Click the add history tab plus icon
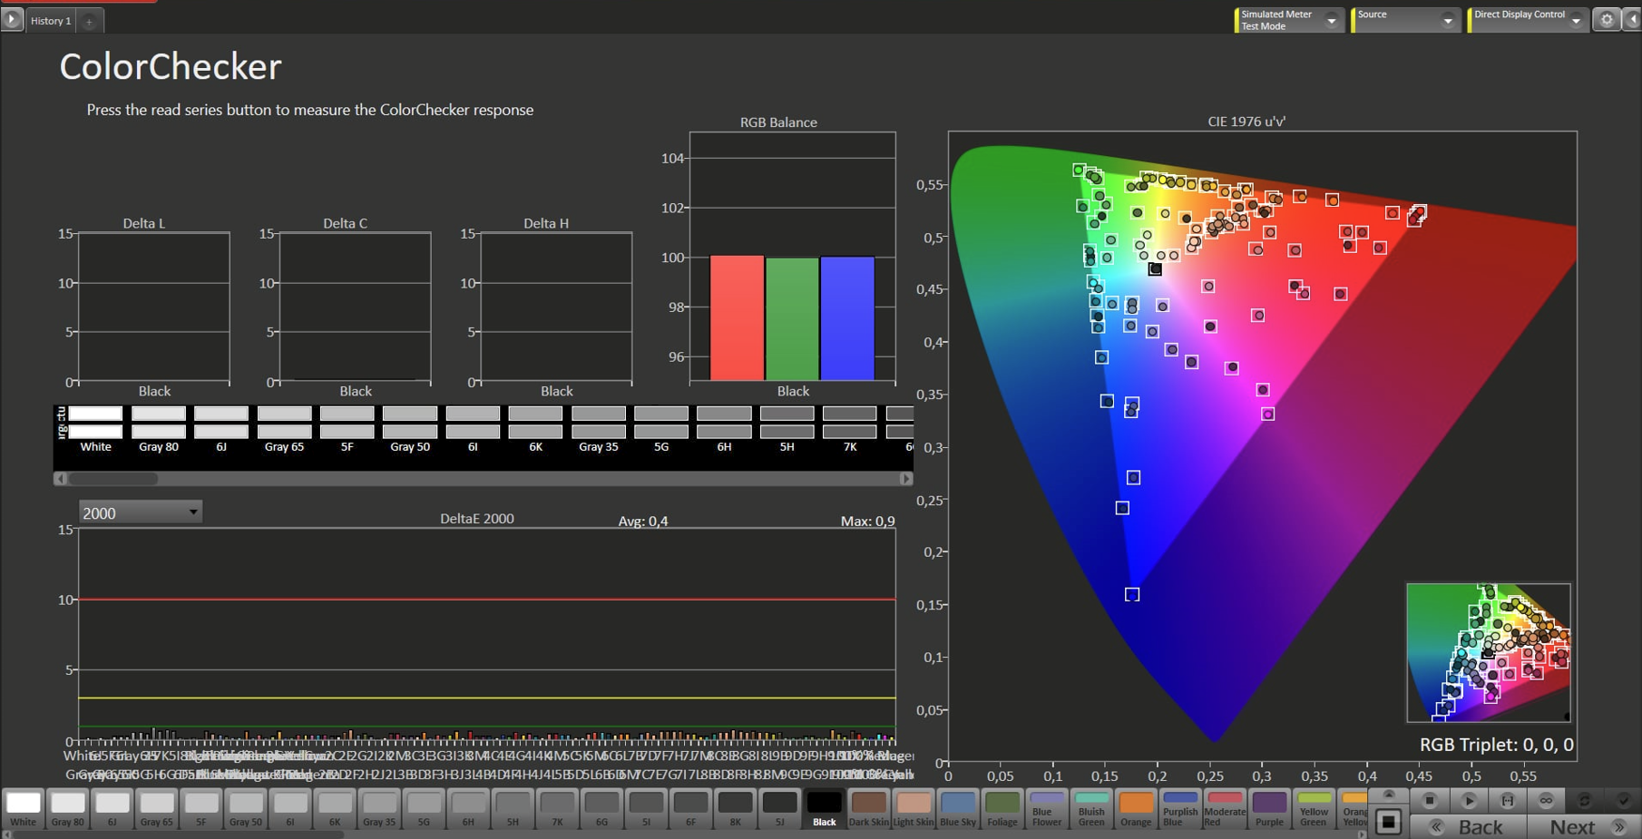 (x=89, y=21)
